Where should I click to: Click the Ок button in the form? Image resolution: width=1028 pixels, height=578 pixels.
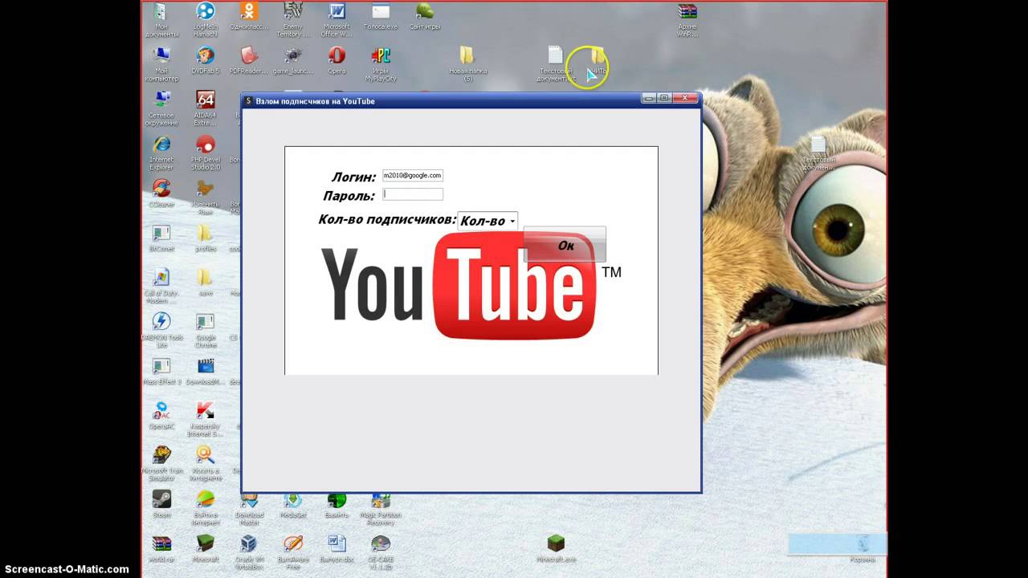[565, 245]
